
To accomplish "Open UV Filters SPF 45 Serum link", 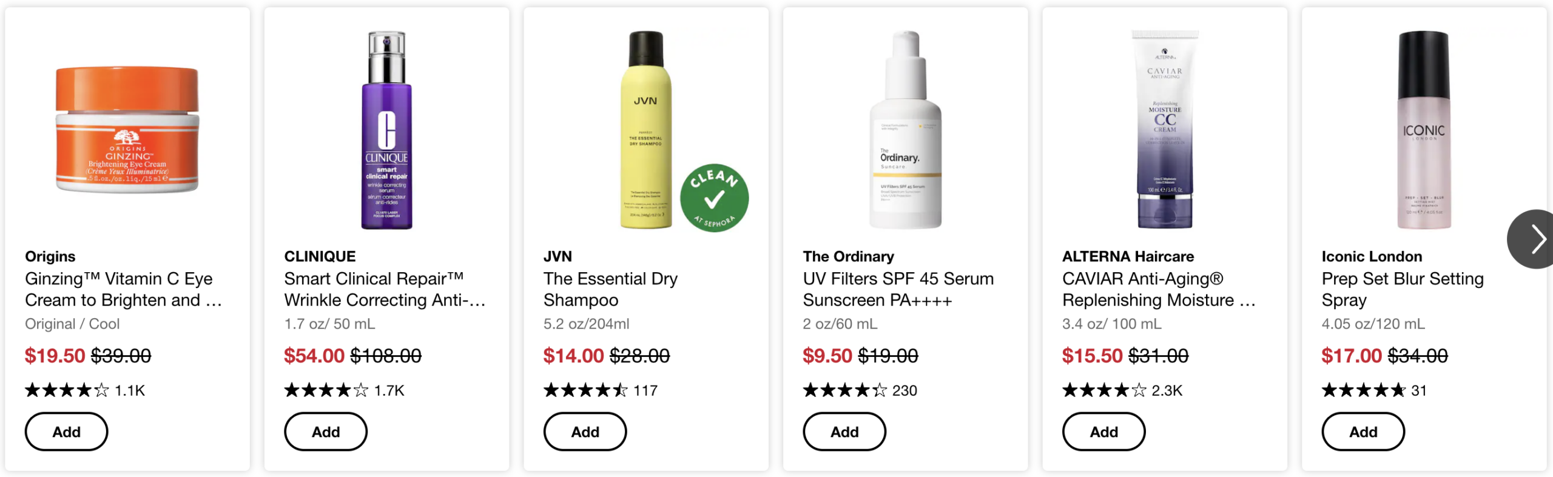I will (898, 289).
